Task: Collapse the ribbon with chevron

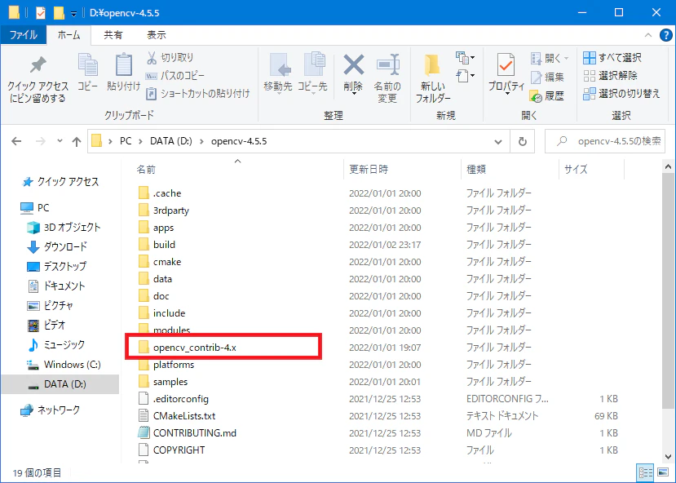Action: click(x=648, y=35)
